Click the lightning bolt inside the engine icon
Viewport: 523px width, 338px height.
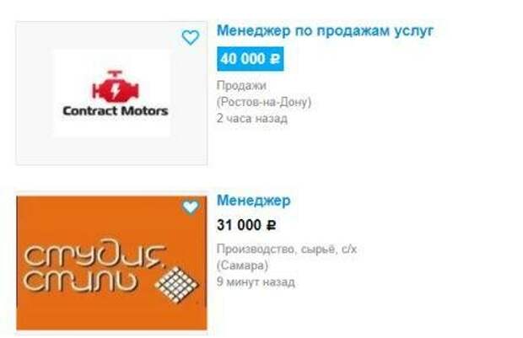116,89
